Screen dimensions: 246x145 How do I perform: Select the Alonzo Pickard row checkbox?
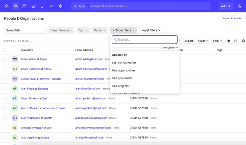pos(5,108)
